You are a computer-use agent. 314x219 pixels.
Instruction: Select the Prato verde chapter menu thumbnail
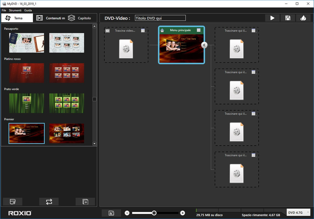tap(67, 103)
